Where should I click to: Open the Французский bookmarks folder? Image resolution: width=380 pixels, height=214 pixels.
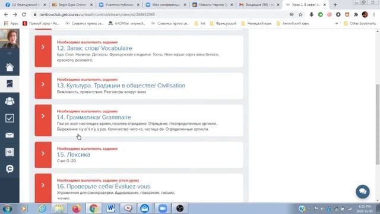[223, 24]
